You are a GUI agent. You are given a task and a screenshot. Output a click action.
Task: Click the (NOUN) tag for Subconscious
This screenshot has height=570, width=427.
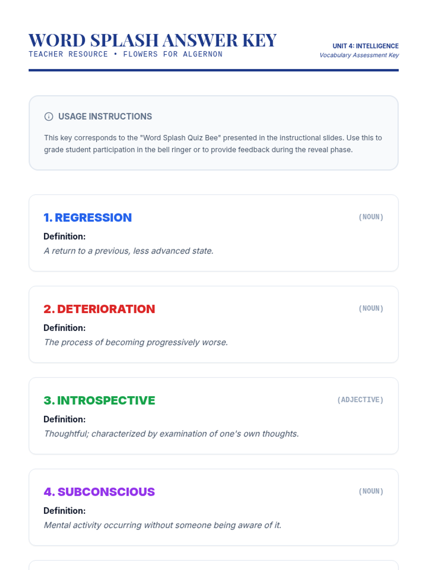371,491
